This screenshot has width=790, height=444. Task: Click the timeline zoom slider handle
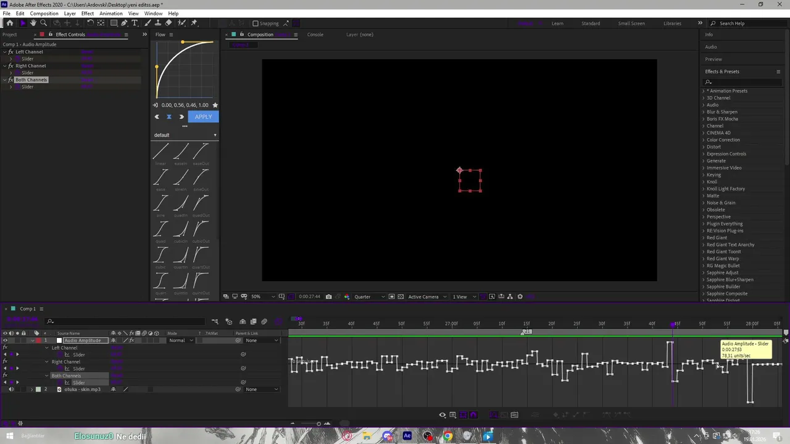pyautogui.click(x=318, y=424)
